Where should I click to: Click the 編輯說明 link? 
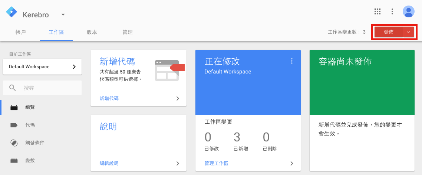[x=109, y=163]
